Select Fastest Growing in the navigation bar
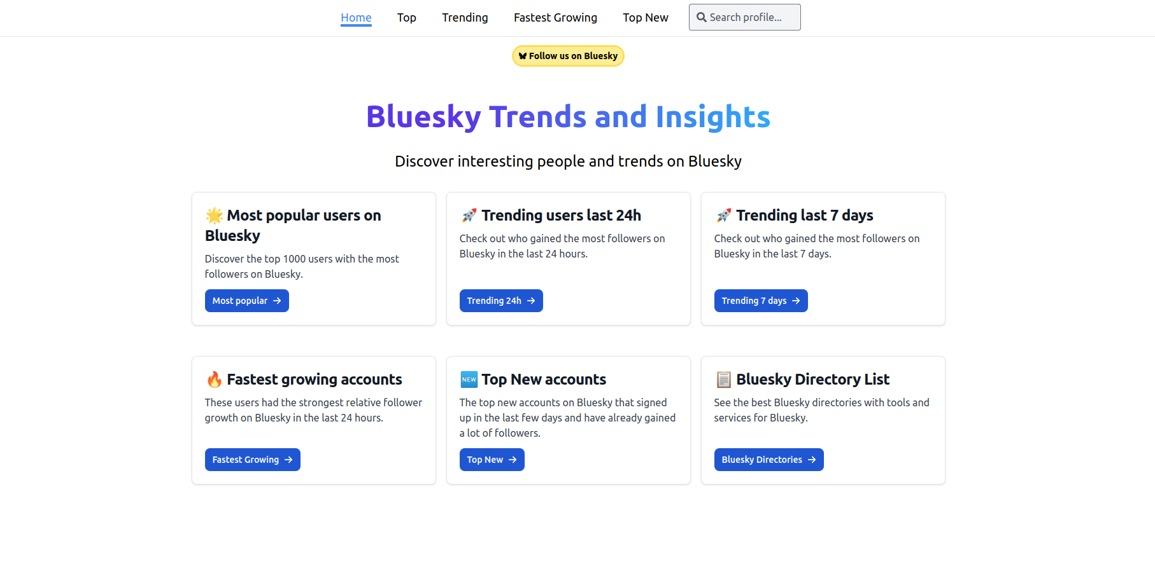 pyautogui.click(x=555, y=18)
